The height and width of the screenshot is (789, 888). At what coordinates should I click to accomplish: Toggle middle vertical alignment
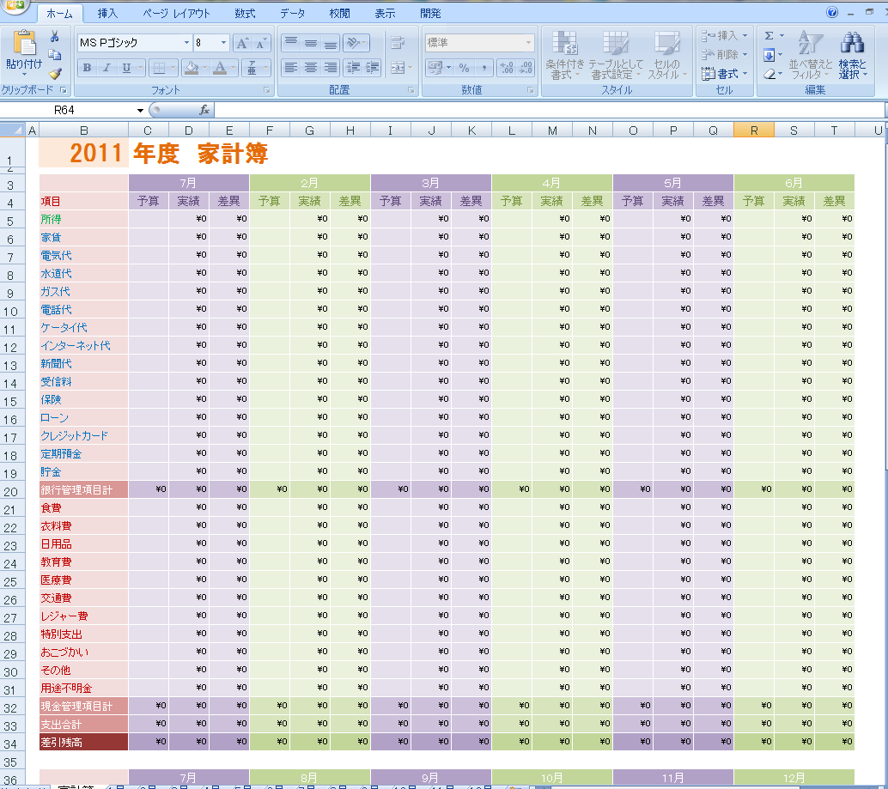pos(310,43)
